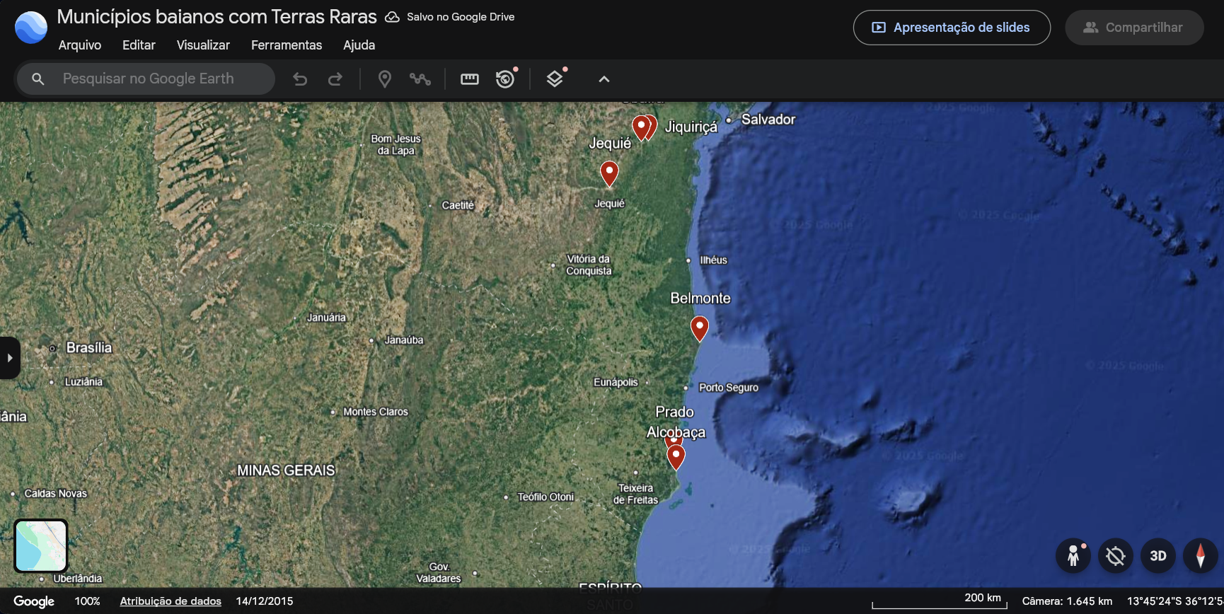Click the Pesquisar no Google Earth search field

149,79
